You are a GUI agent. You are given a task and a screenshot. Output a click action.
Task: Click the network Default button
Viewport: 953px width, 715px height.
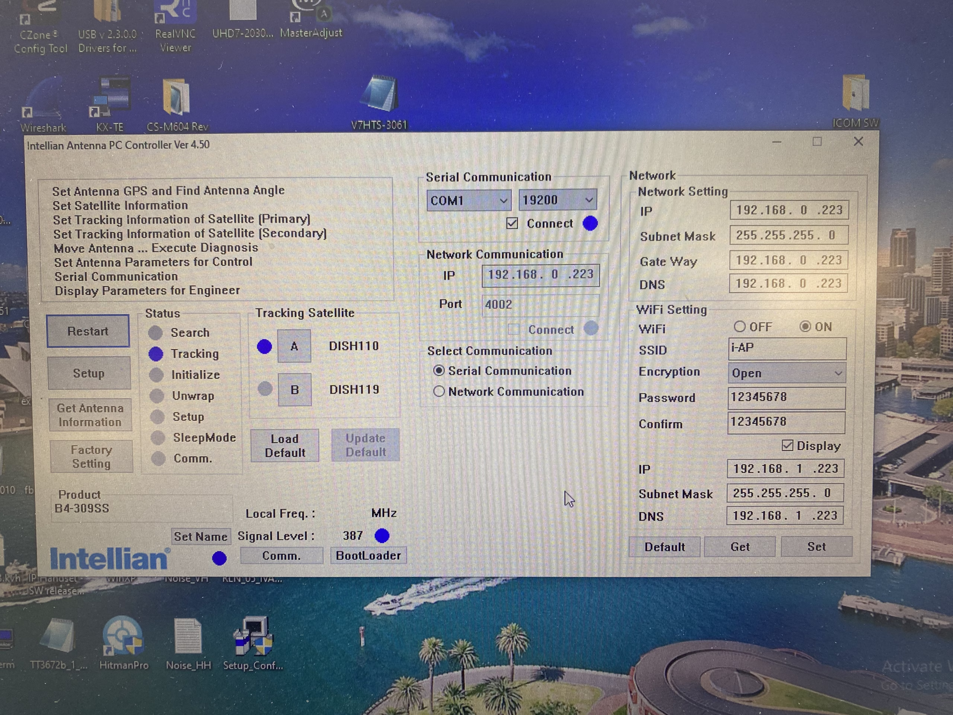pos(665,547)
